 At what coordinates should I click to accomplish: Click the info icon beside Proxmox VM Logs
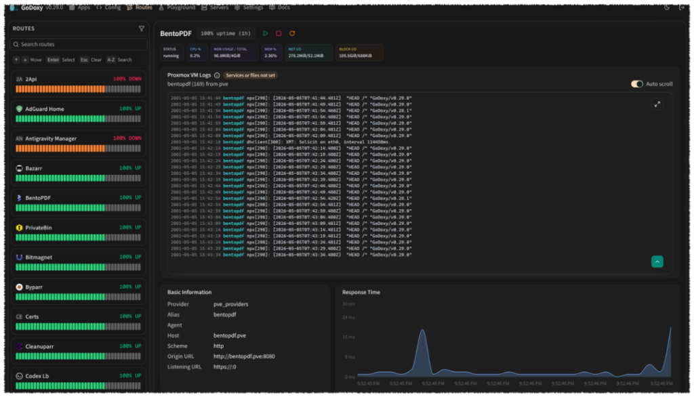pyautogui.click(x=217, y=75)
